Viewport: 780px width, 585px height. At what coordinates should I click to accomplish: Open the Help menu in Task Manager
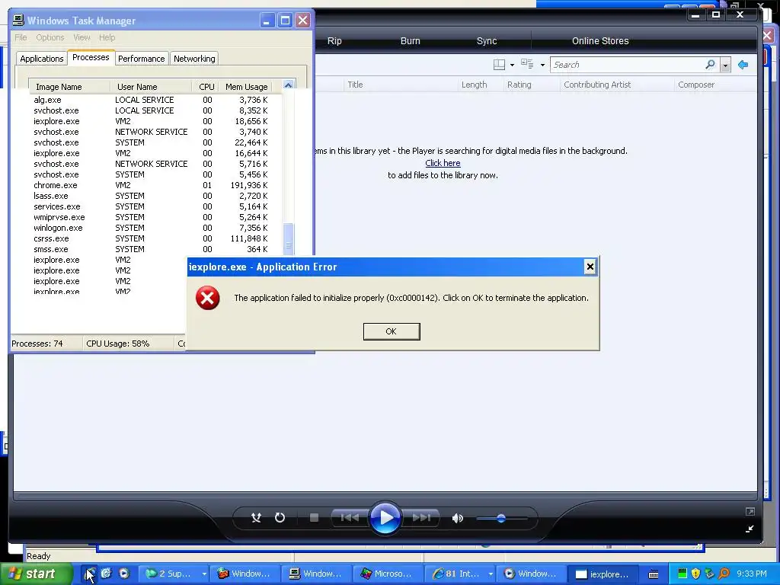pyautogui.click(x=107, y=37)
